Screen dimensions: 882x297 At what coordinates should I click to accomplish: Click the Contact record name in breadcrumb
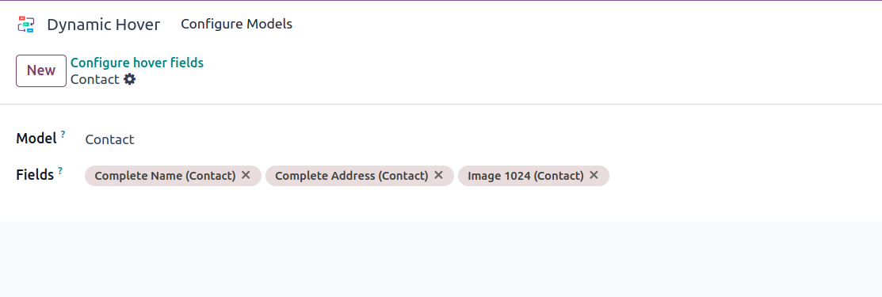pos(95,79)
